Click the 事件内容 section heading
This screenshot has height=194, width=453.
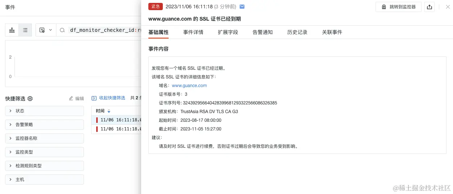point(158,49)
